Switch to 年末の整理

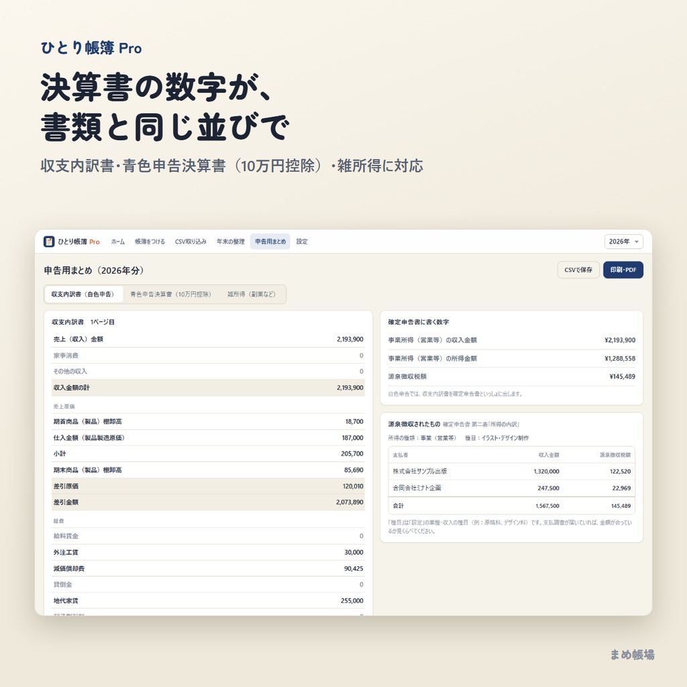(231, 242)
